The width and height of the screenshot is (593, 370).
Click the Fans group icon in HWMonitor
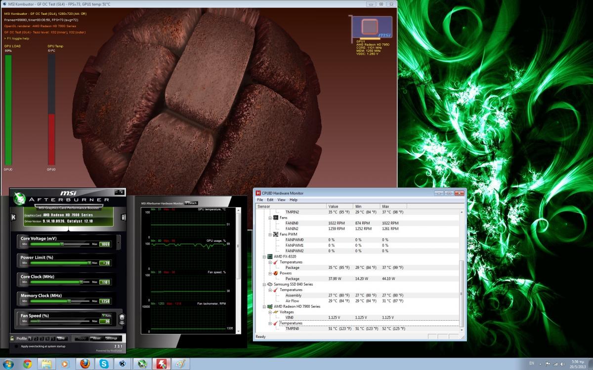[276, 218]
